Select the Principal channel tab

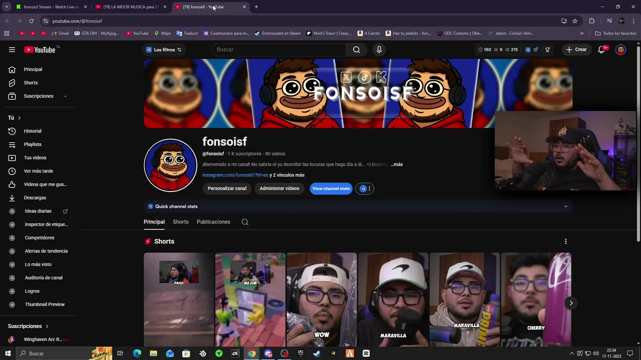(154, 222)
